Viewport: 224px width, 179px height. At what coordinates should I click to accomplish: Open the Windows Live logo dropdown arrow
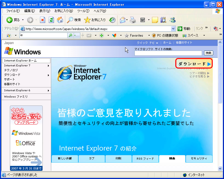coord(16,36)
